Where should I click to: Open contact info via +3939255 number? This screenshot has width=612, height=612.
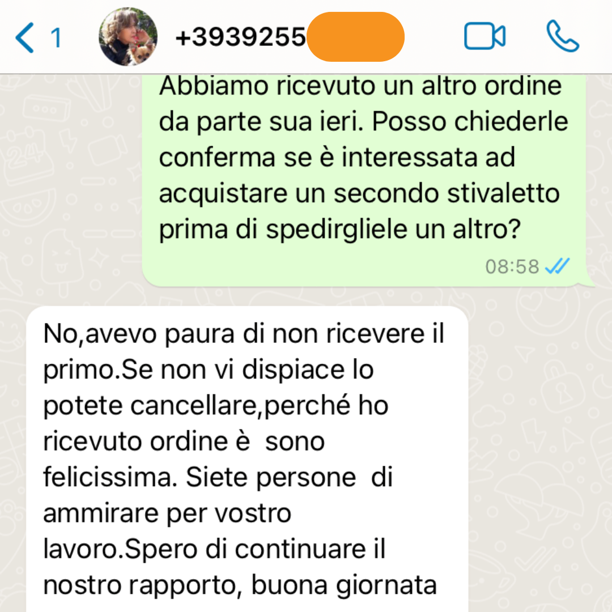(240, 37)
